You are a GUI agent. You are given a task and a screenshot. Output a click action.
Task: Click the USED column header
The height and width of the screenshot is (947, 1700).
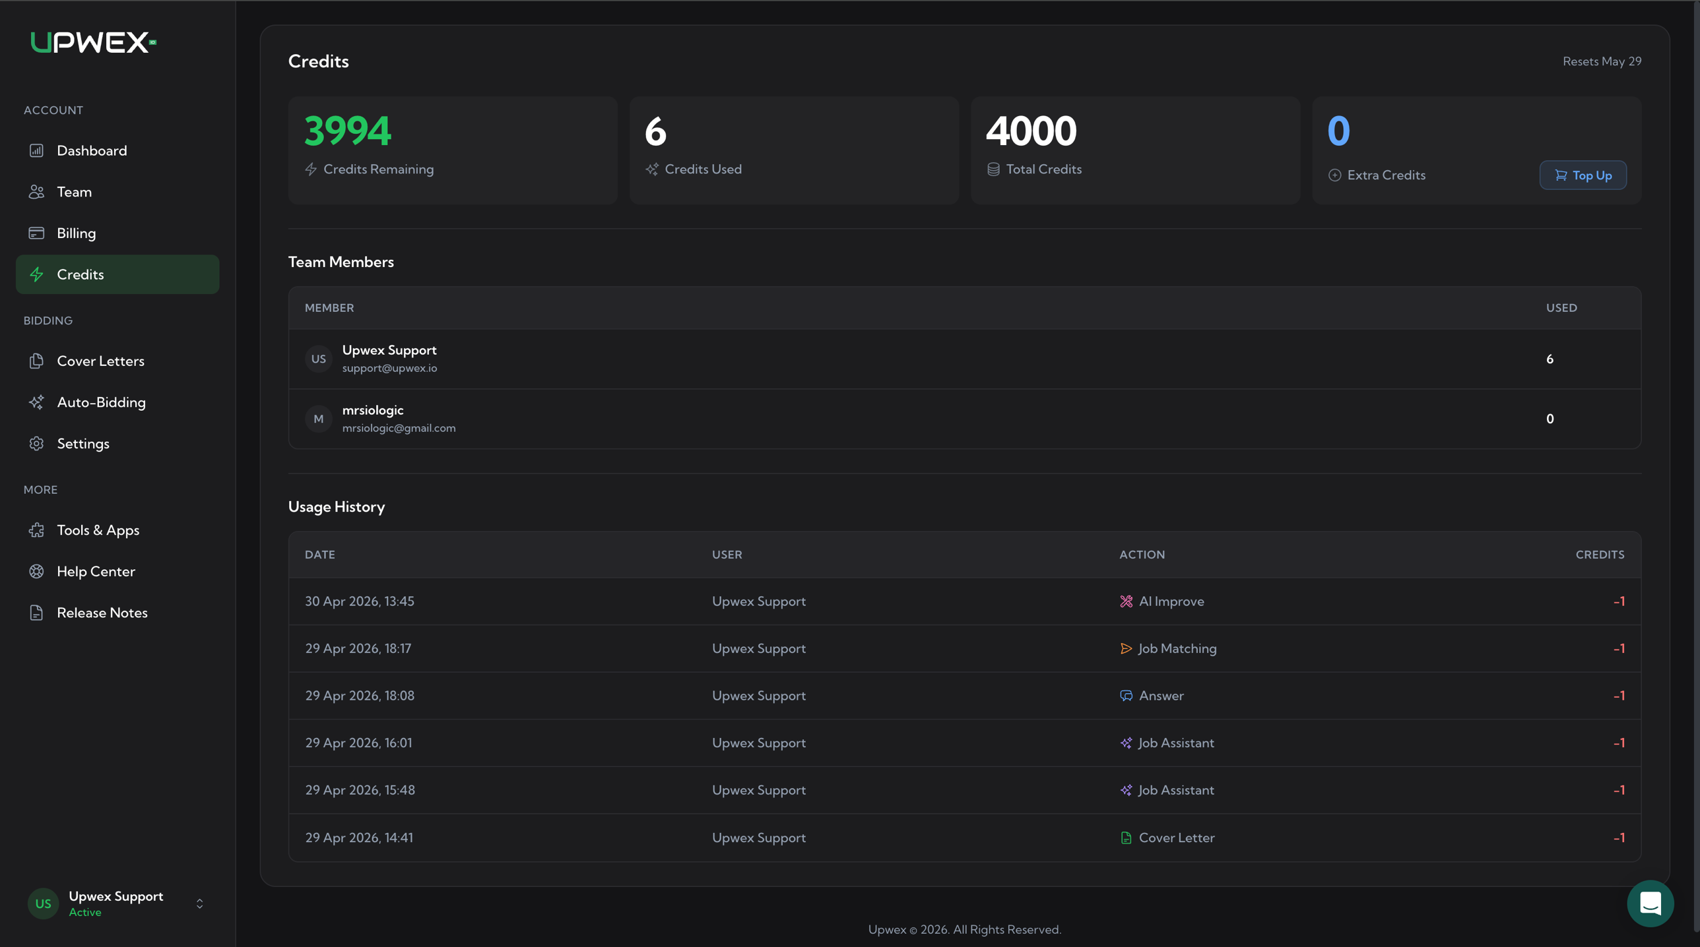click(1561, 308)
